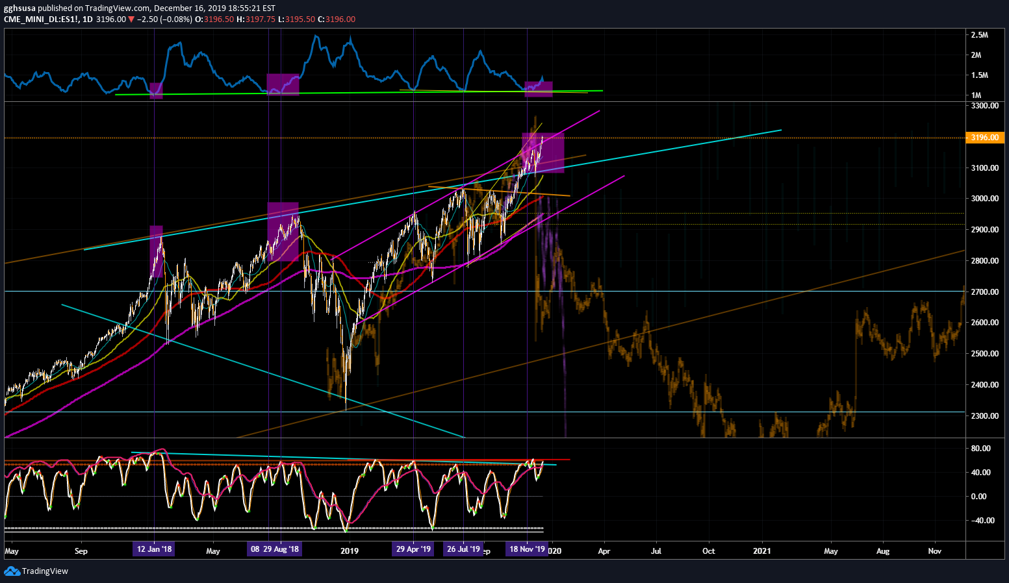Click the 1M volume axis label
This screenshot has width=1009, height=583.
pyautogui.click(x=976, y=95)
